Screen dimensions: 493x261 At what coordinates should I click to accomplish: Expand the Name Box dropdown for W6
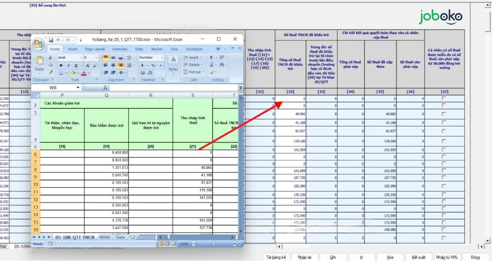[x=78, y=88]
